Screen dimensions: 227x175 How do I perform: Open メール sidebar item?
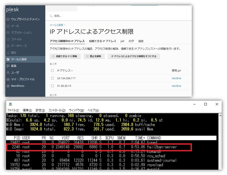tap(25, 26)
